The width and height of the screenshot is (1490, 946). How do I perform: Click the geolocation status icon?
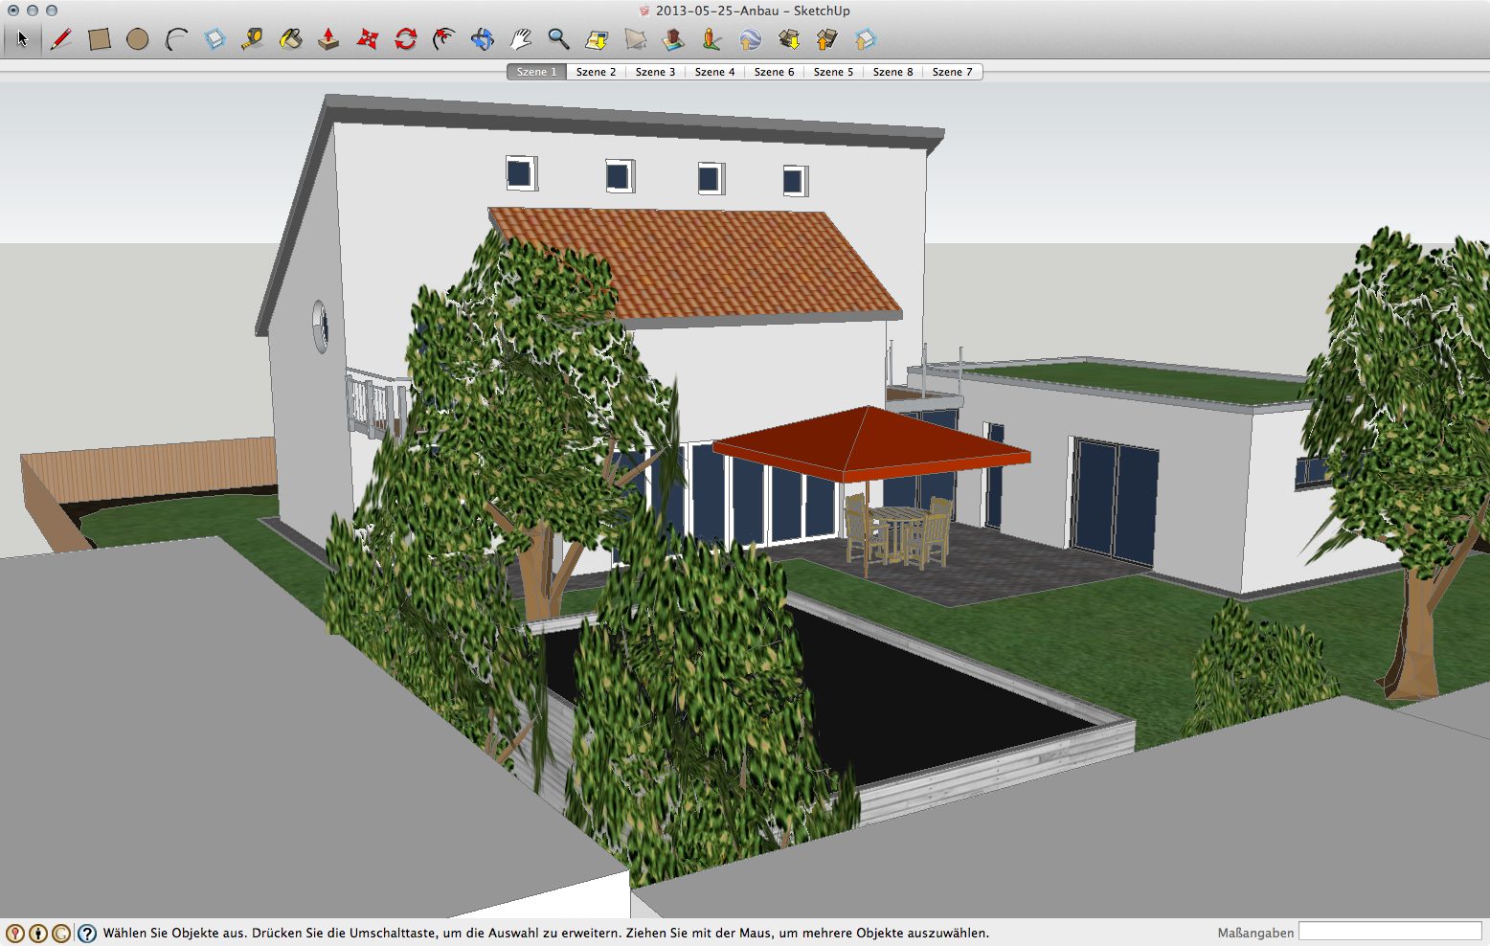14,933
